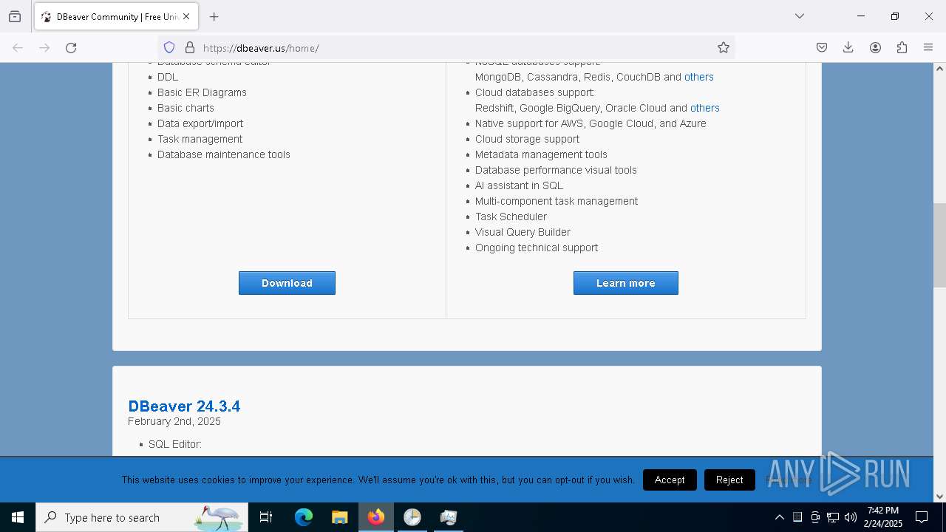Select 'Data export/import' text

(200, 123)
